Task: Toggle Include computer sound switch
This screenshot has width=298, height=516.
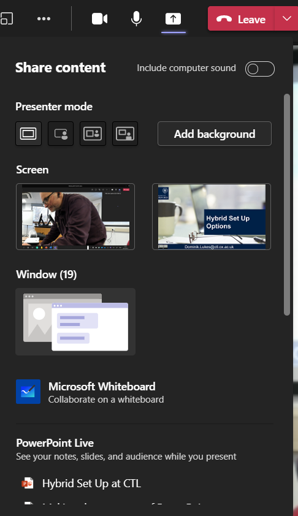Action: pos(260,69)
